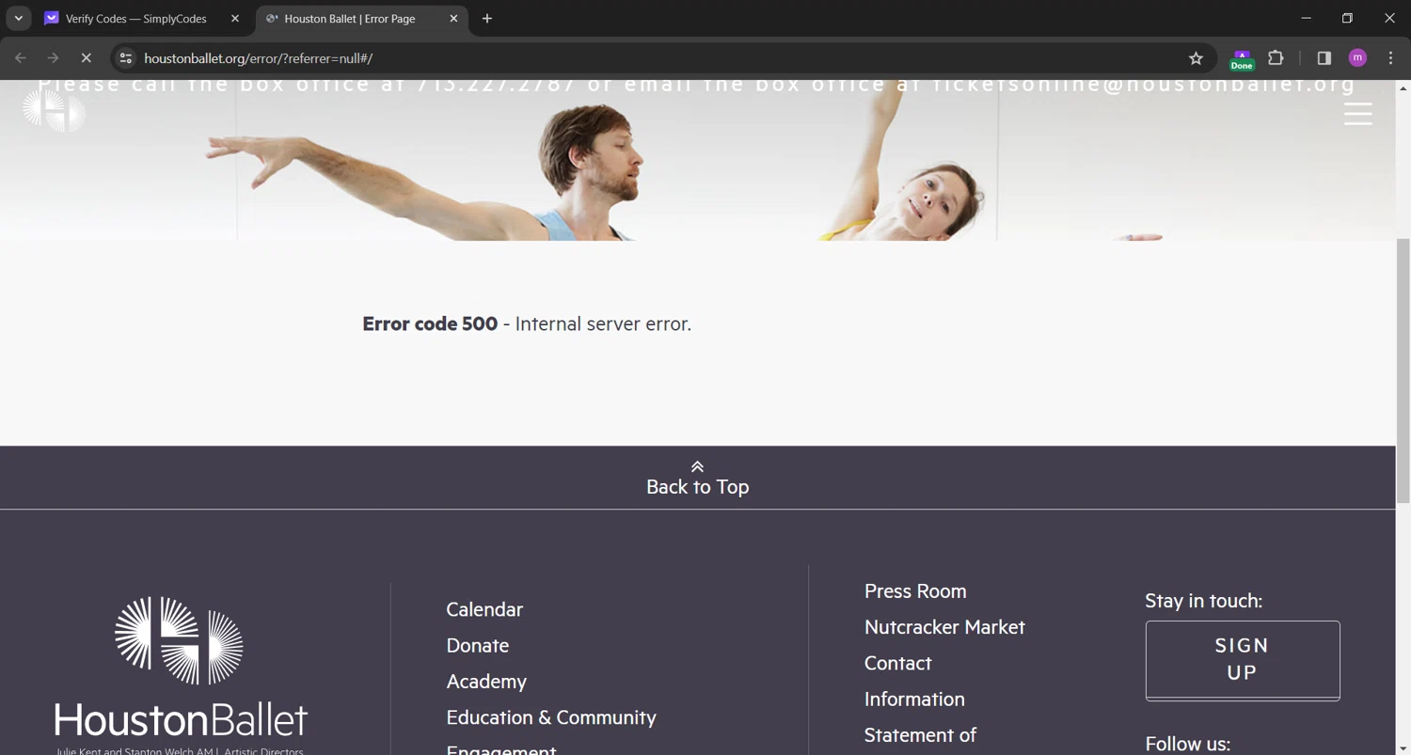Image resolution: width=1411 pixels, height=755 pixels.
Task: Click the footer Houston Ballet logo
Action: click(x=180, y=674)
